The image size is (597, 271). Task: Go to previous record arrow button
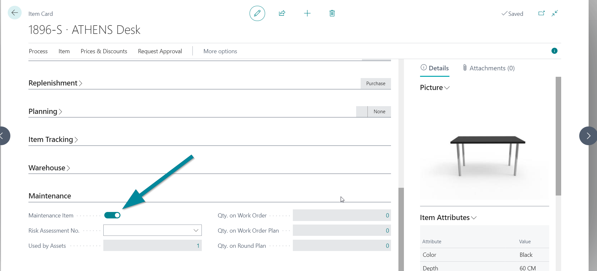point(3,136)
